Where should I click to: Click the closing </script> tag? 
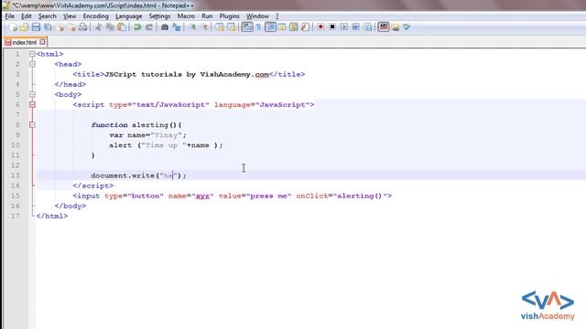click(93, 186)
